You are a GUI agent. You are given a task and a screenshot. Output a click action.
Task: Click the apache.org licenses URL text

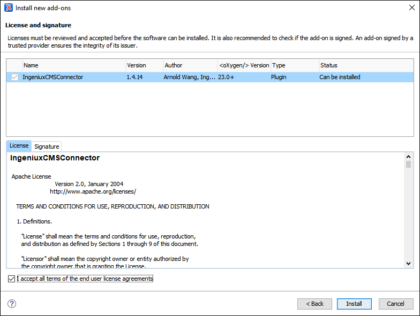(93, 191)
